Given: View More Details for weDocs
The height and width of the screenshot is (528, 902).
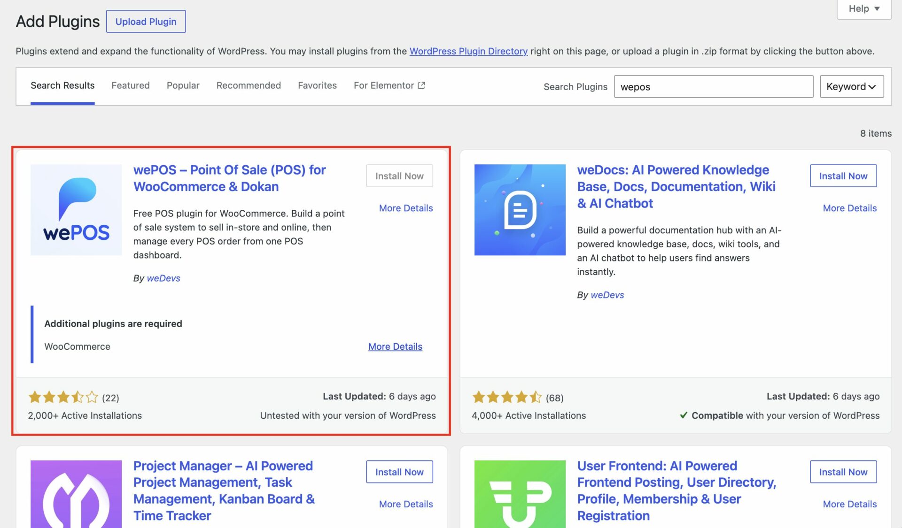Looking at the screenshot, I should [x=850, y=208].
